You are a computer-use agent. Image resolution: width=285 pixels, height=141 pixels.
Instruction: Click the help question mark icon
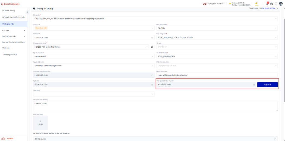tap(271, 4)
